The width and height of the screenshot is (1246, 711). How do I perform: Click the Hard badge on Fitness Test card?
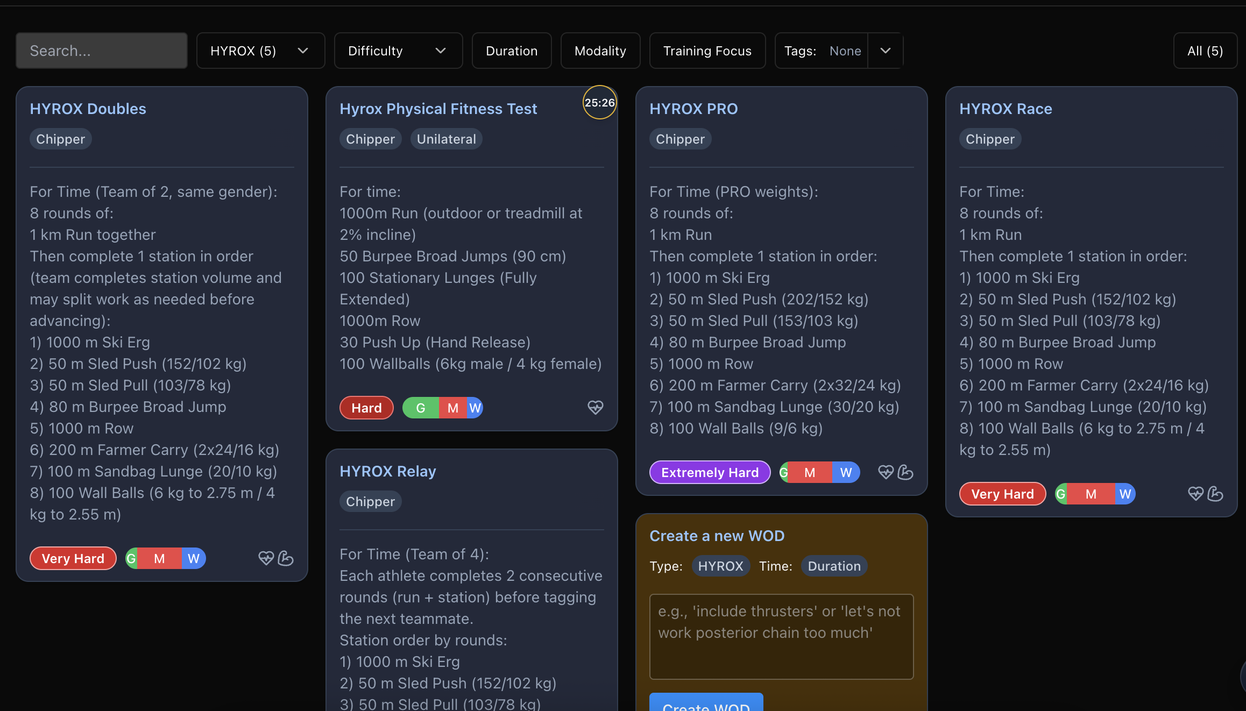[366, 408]
